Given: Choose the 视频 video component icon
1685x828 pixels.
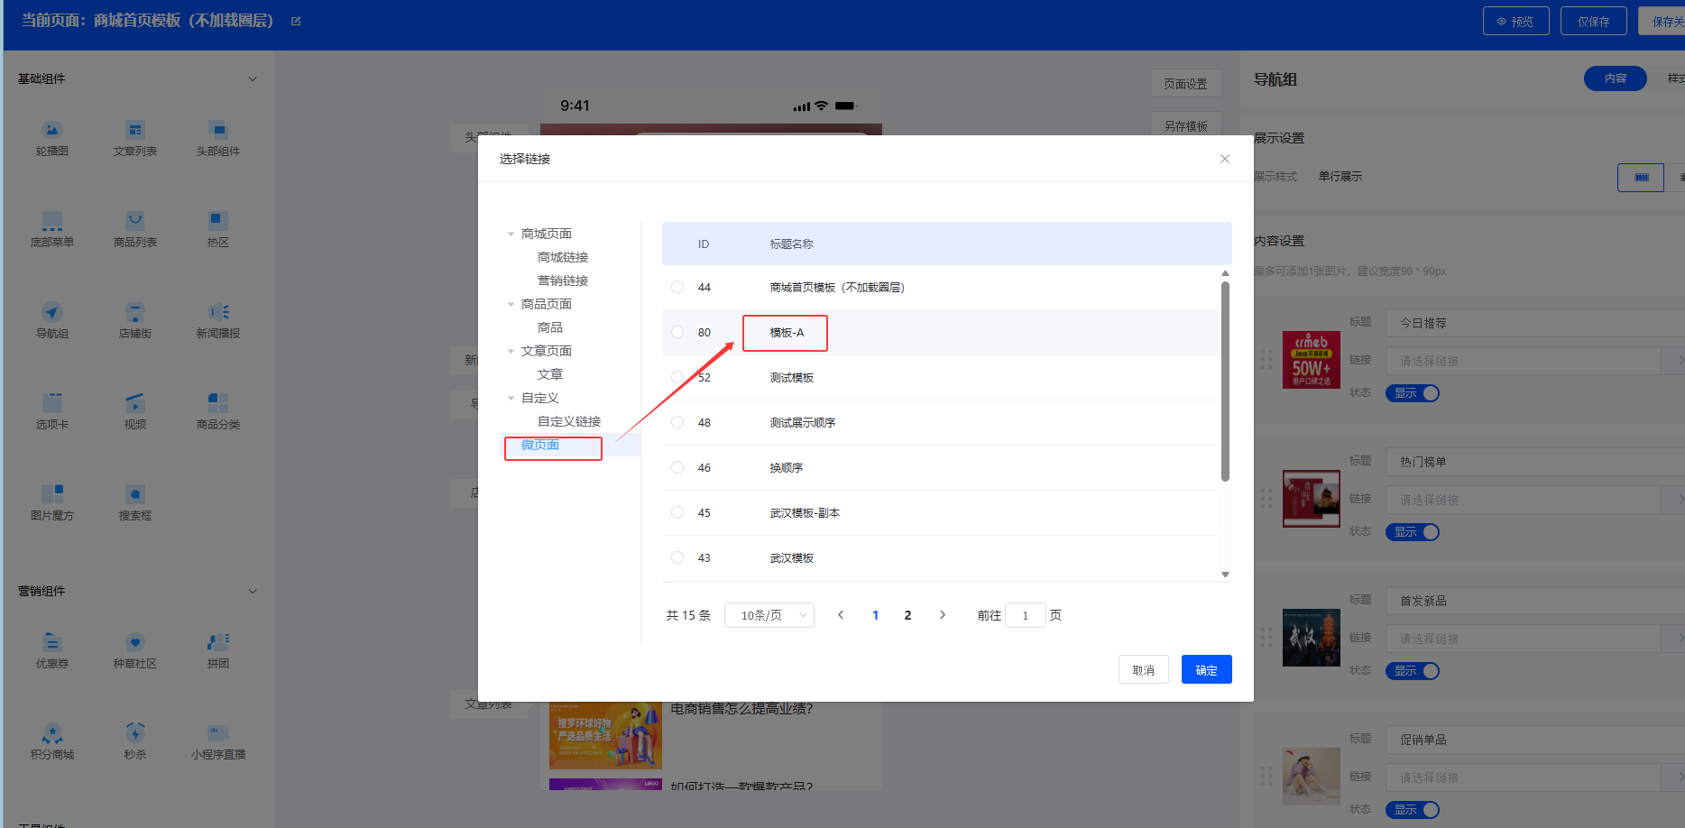Looking at the screenshot, I should point(135,403).
